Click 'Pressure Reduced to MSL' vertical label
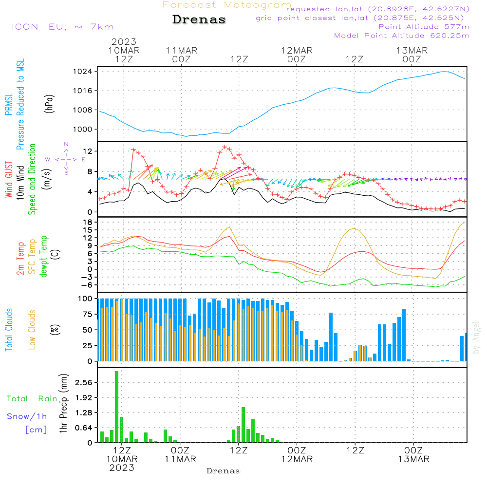 point(20,104)
